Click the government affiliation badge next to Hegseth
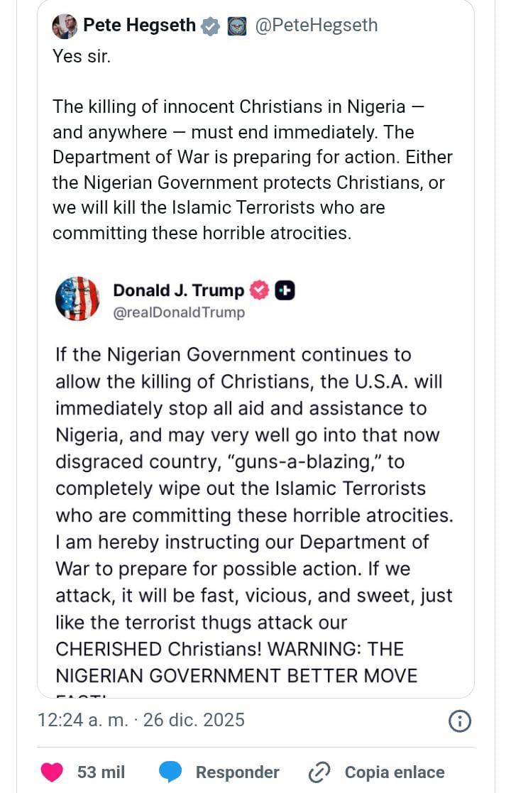Screen dimensions: 511x793 pos(236,26)
